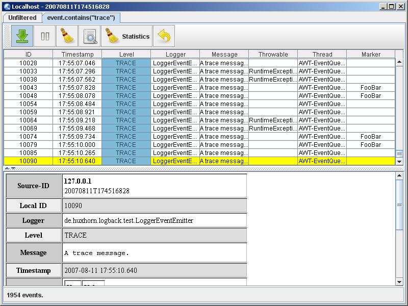The height and width of the screenshot is (306, 408).
Task: Click the Timestamp column header
Action: click(x=78, y=54)
